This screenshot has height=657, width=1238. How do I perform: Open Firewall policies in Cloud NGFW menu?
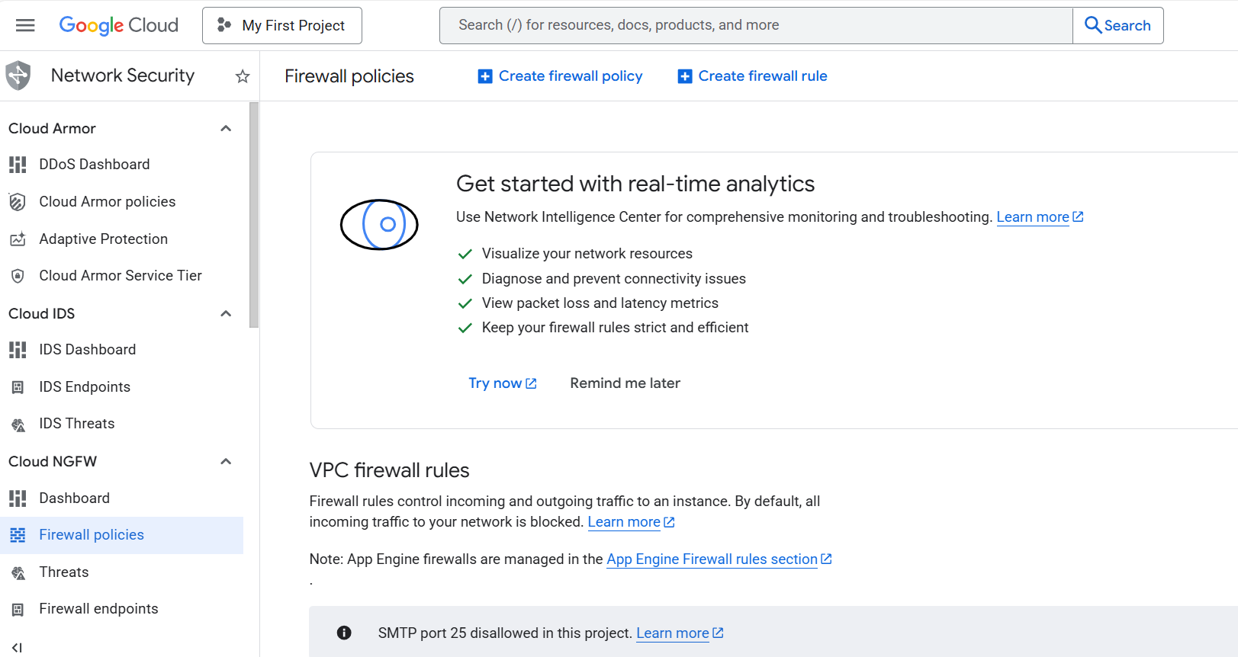[91, 534]
